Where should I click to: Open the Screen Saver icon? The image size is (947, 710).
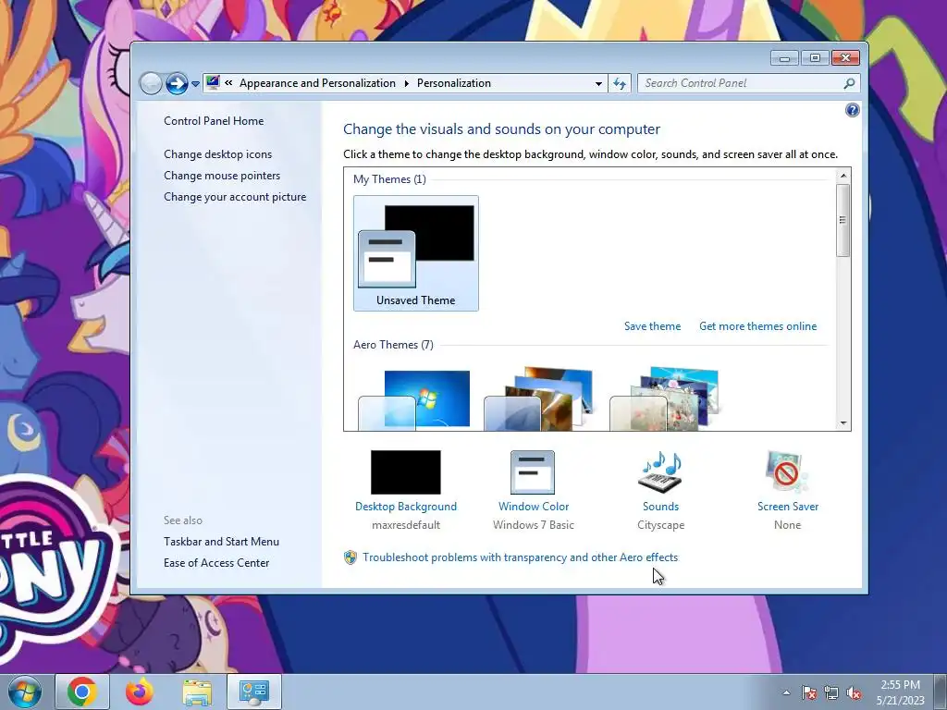787,472
